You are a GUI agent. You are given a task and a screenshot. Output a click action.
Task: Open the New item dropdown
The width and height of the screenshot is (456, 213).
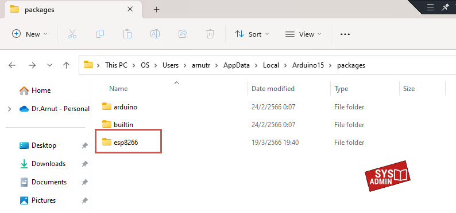pos(29,34)
